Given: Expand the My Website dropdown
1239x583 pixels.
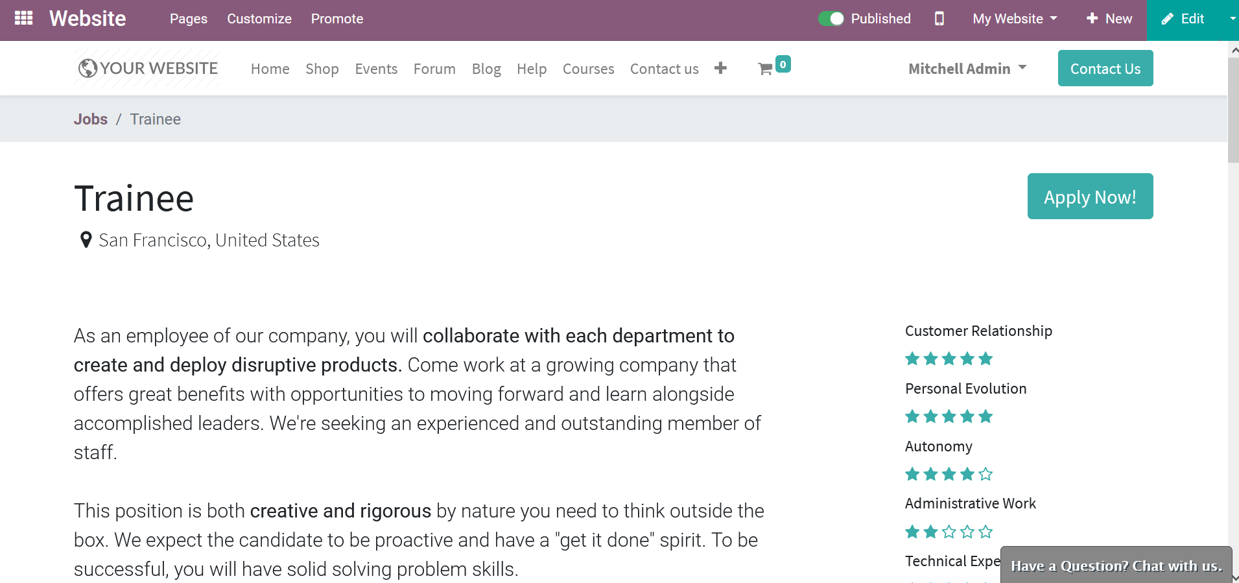Looking at the screenshot, I should (x=1015, y=19).
